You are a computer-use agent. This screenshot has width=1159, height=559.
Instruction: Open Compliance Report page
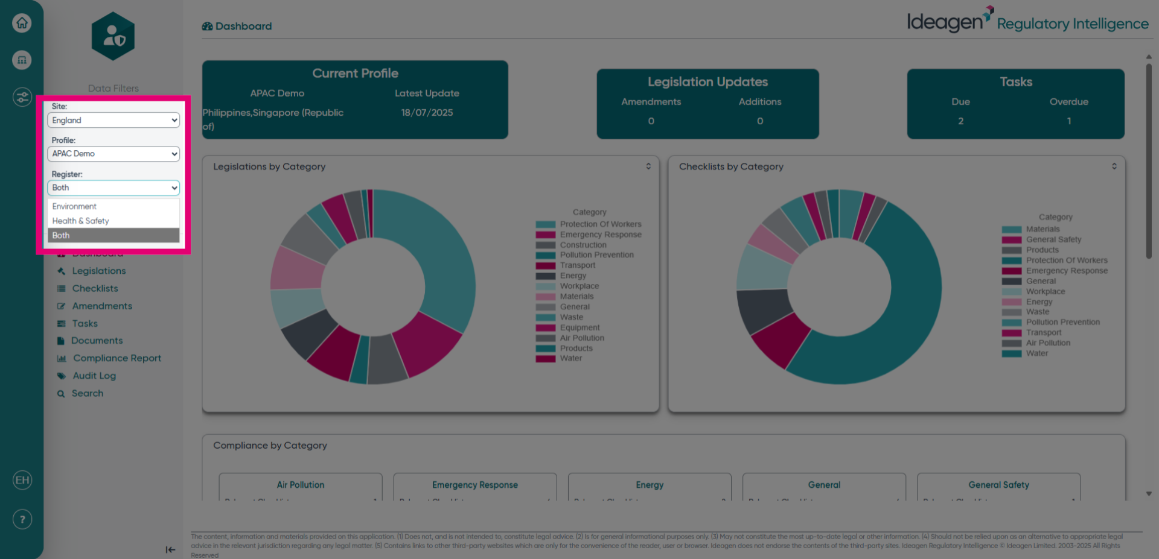click(x=117, y=358)
